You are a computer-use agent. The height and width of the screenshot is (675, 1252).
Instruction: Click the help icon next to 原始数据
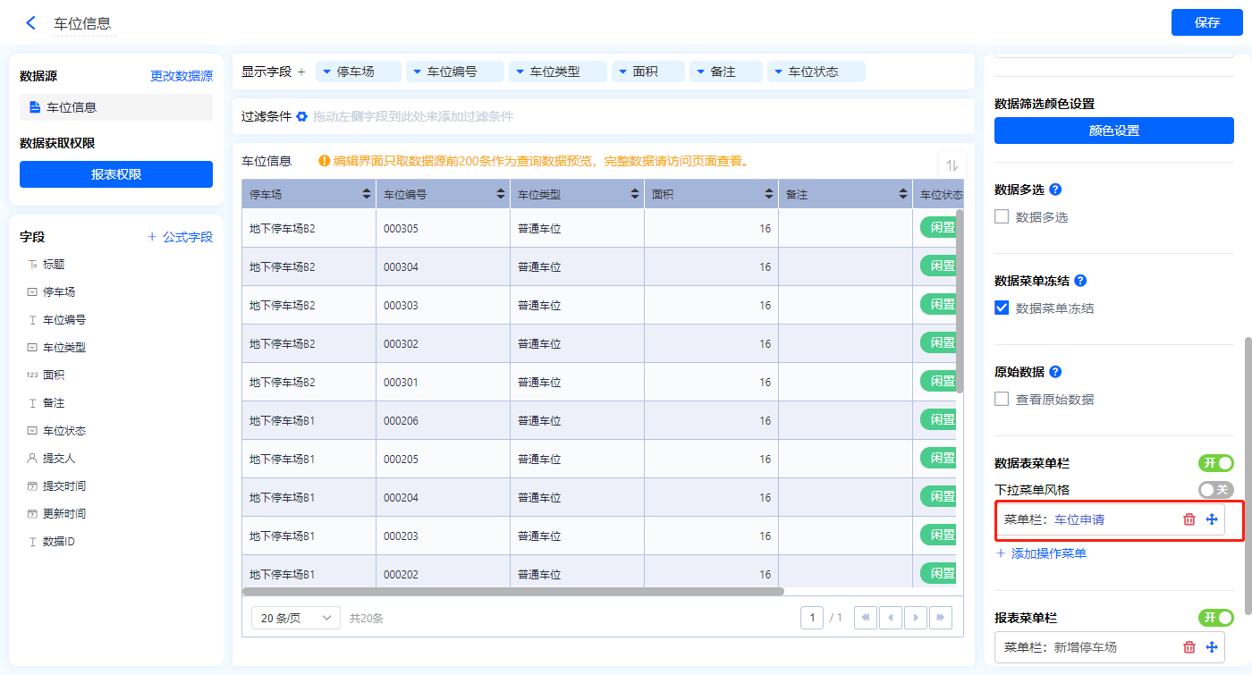point(1055,372)
